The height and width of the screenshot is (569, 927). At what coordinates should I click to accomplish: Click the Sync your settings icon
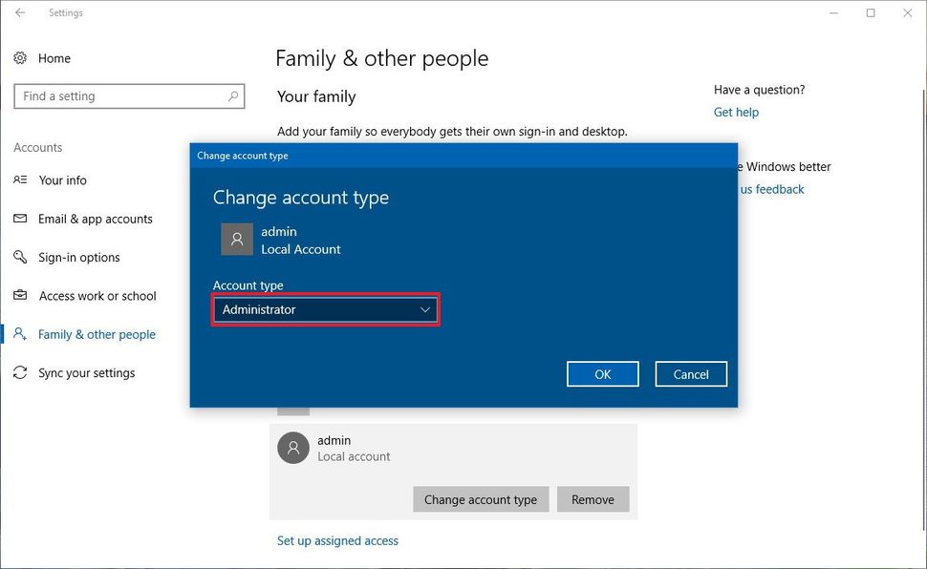click(x=21, y=372)
